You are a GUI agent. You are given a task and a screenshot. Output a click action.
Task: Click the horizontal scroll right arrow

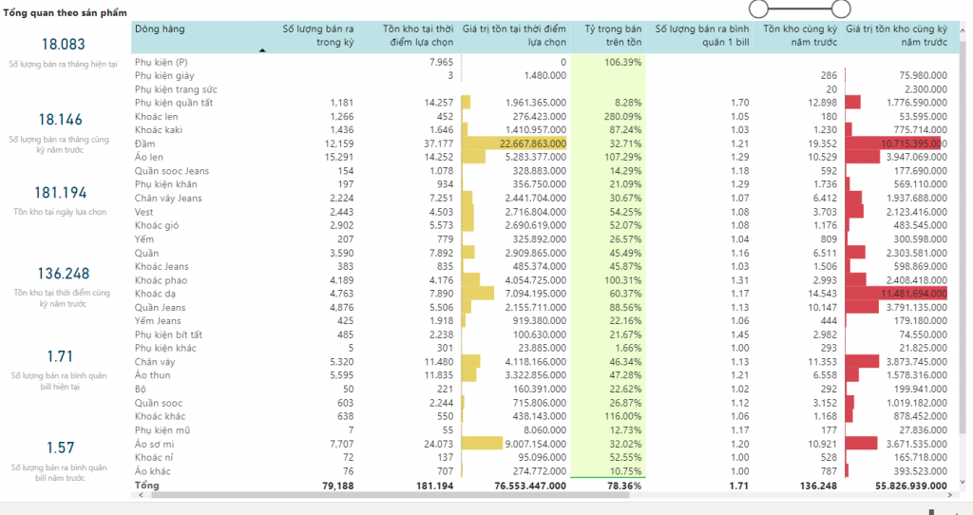tap(950, 495)
